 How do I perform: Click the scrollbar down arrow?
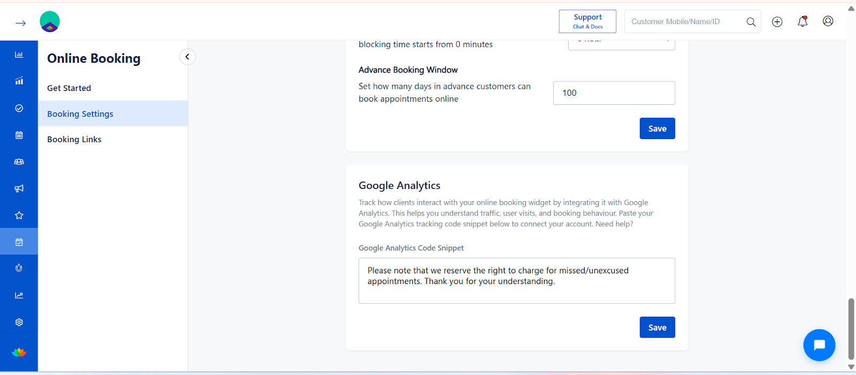pos(851,367)
